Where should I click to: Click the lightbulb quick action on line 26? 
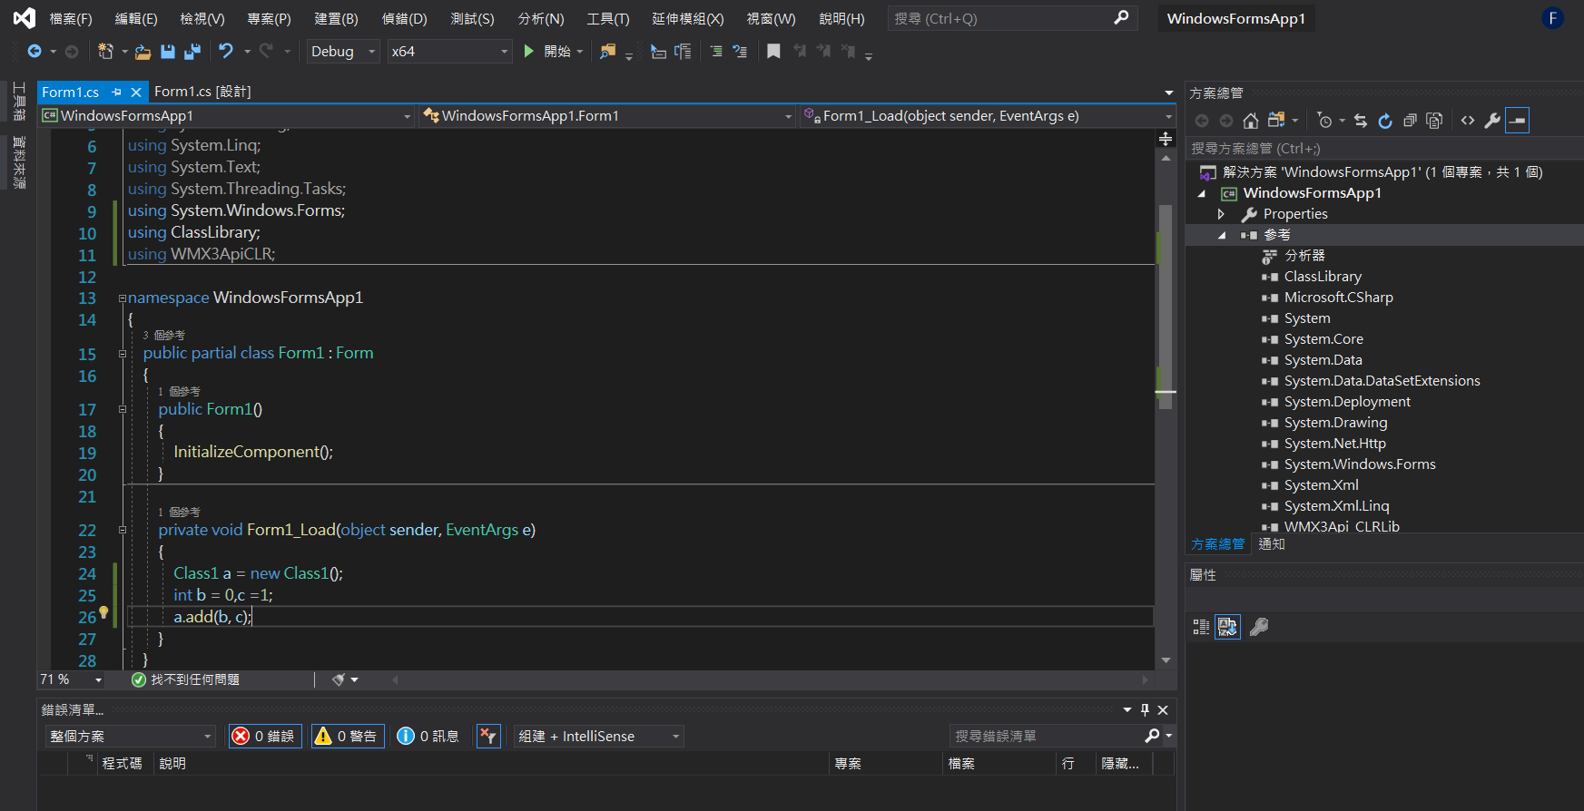pyautogui.click(x=103, y=613)
